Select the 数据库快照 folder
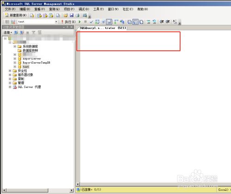231x194 pixels. (30, 50)
